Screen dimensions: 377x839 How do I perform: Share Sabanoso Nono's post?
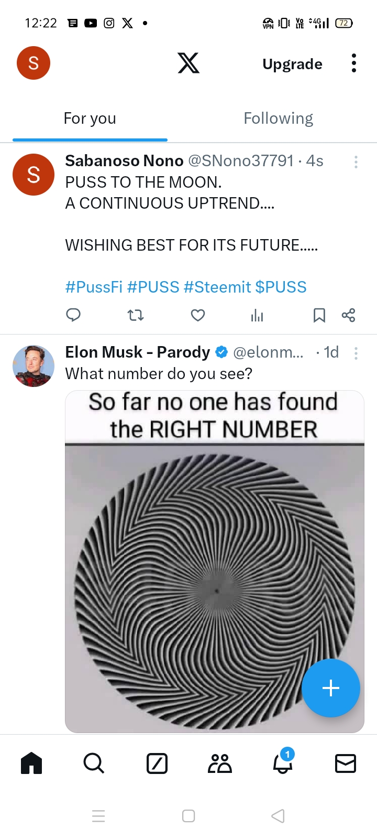(348, 315)
